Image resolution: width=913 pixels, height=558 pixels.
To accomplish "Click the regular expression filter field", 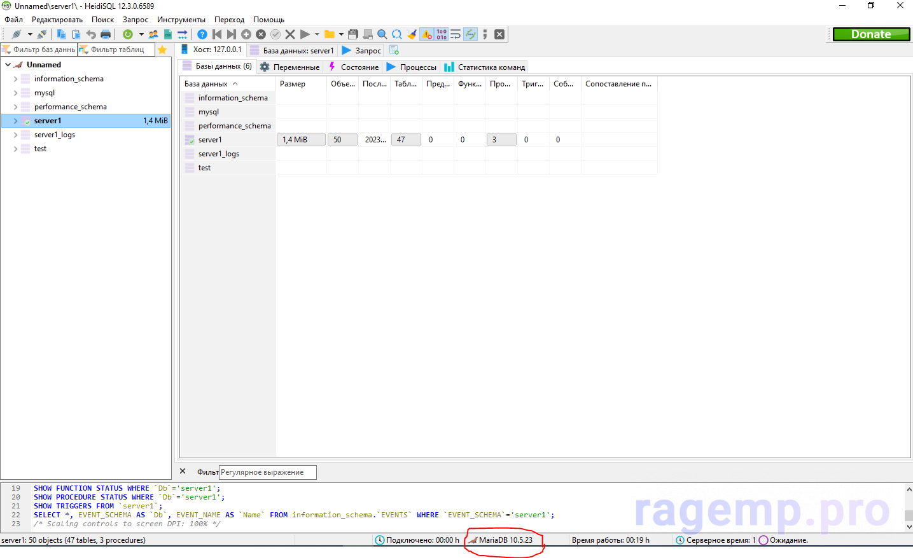I will 268,472.
